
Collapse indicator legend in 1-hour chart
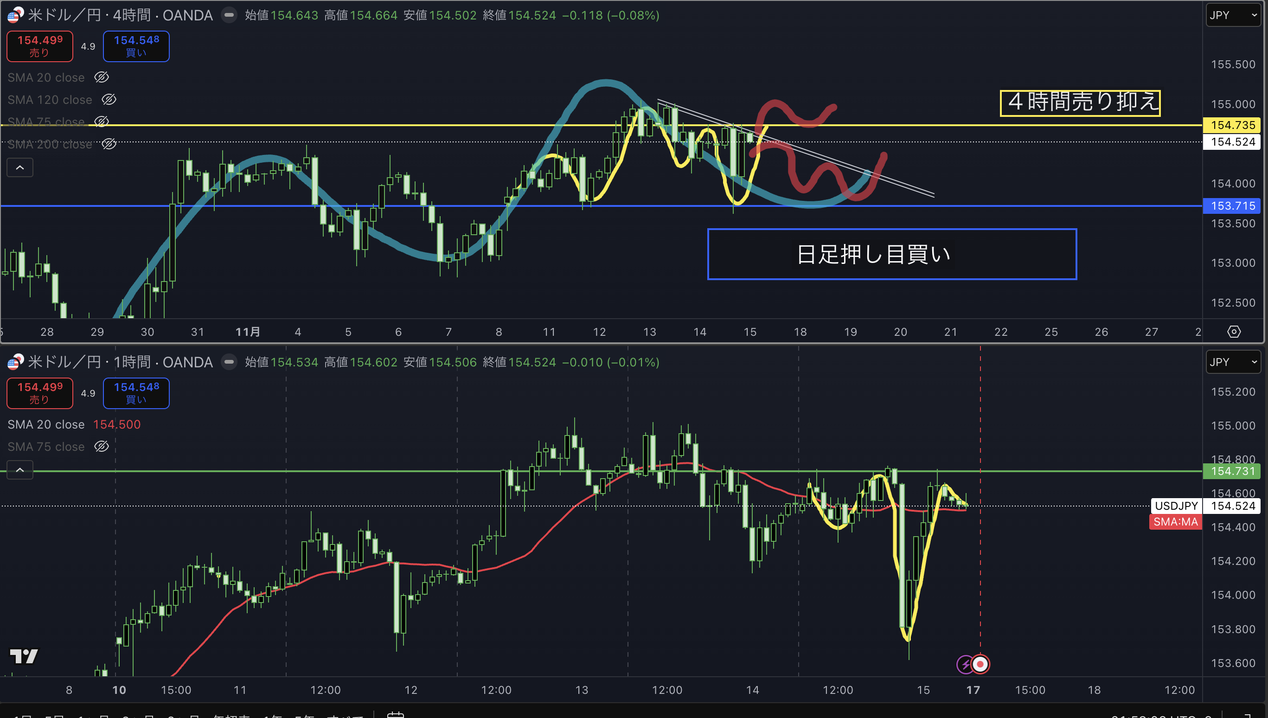click(x=20, y=470)
